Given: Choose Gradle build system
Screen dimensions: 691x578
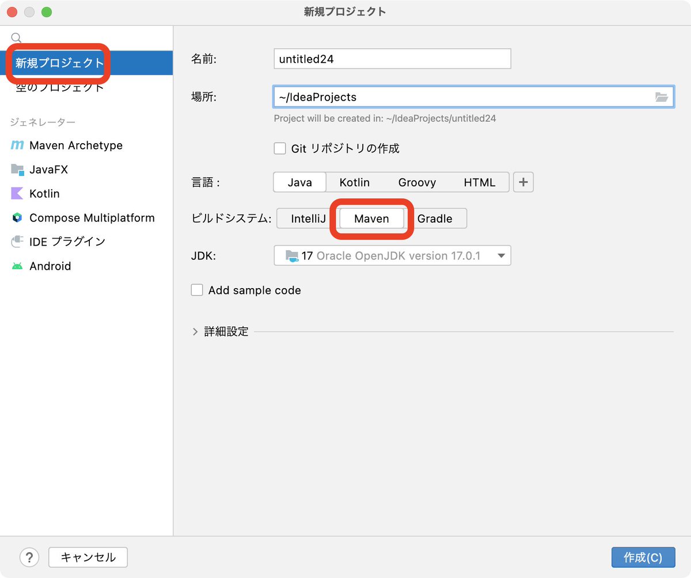Looking at the screenshot, I should coord(435,219).
